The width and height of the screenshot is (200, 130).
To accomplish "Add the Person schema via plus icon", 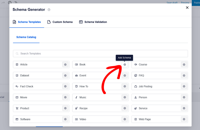I will (x=184, y=97).
